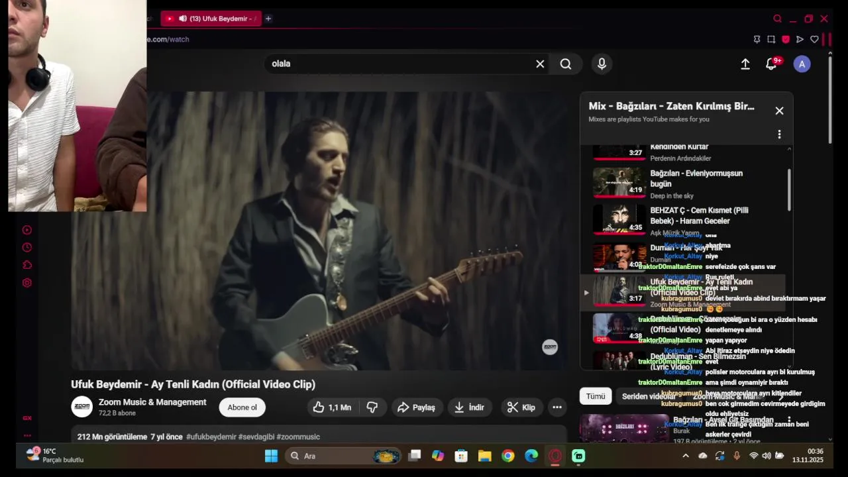Open Google Chrome from taskbar
This screenshot has height=477, width=848.
click(508, 456)
